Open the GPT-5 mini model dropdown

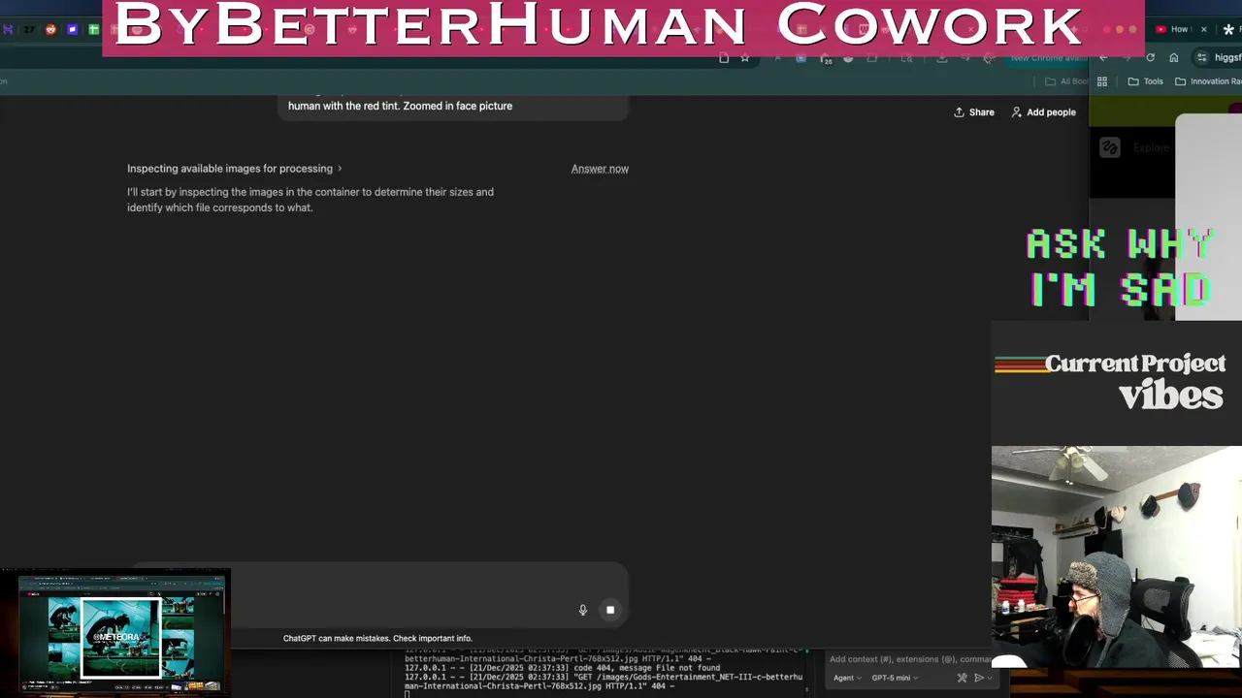(x=895, y=678)
